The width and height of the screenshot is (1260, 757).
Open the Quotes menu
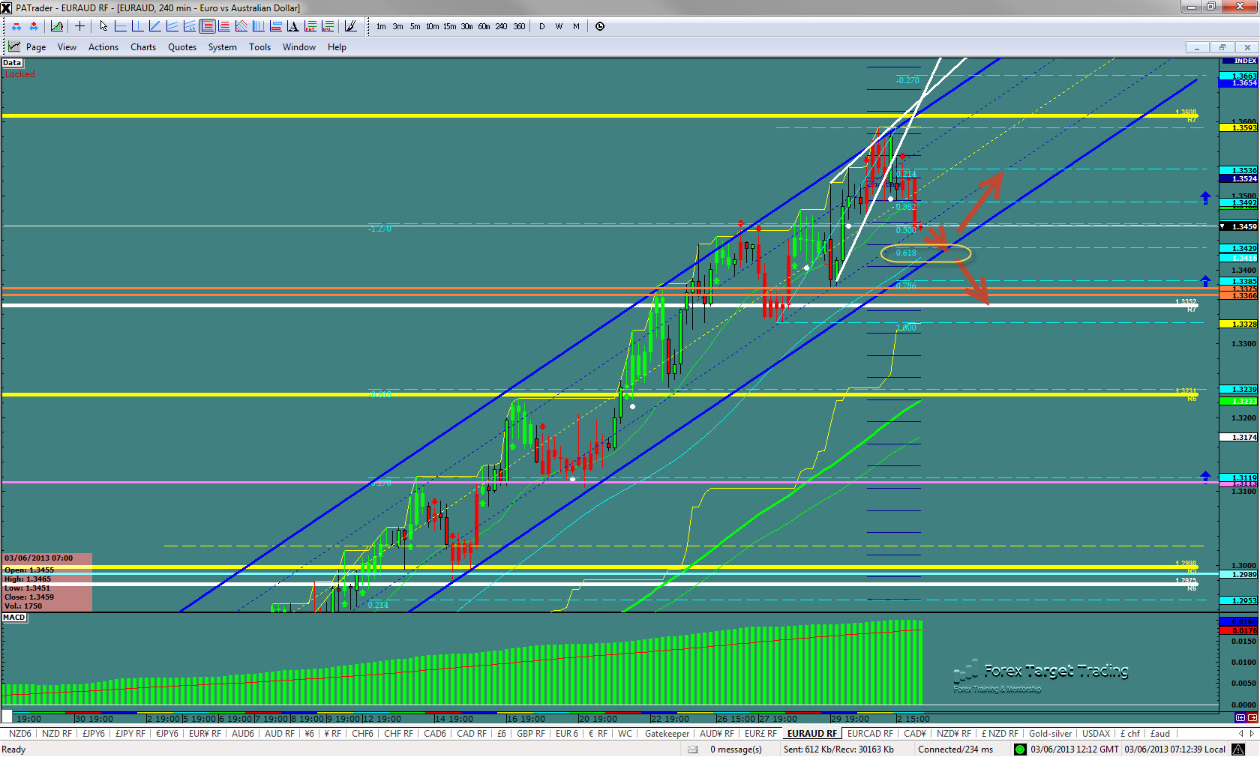coord(182,47)
